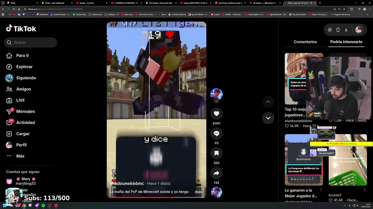Open 'Le ganaron a la Mejor Jugador' title
The height and width of the screenshot is (209, 373).
(301, 193)
